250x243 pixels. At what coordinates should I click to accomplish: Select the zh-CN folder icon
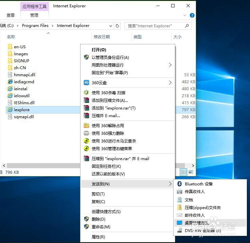10,68
